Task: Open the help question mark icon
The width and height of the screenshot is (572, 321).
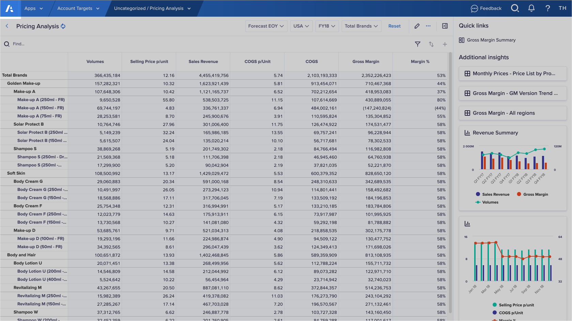Action: (547, 8)
